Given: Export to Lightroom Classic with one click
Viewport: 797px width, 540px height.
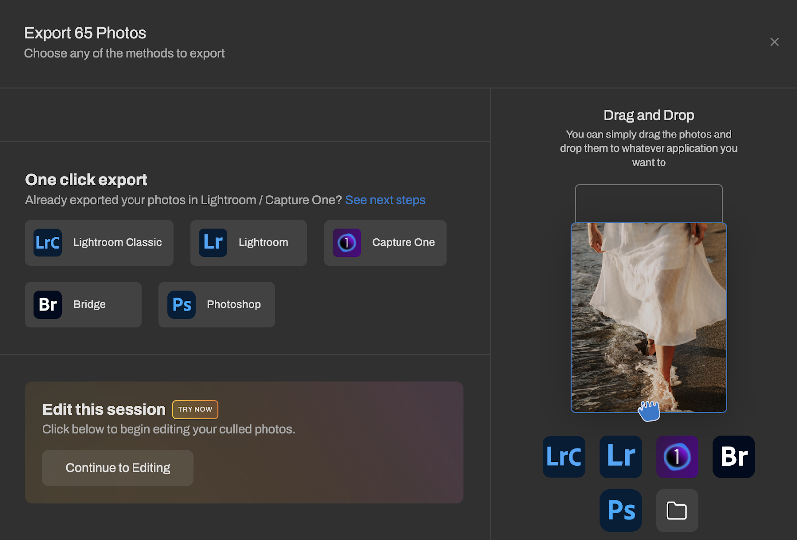Looking at the screenshot, I should pos(99,243).
